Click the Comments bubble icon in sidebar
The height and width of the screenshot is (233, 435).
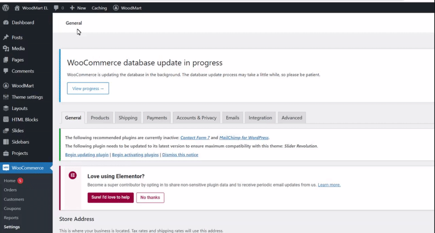6,71
